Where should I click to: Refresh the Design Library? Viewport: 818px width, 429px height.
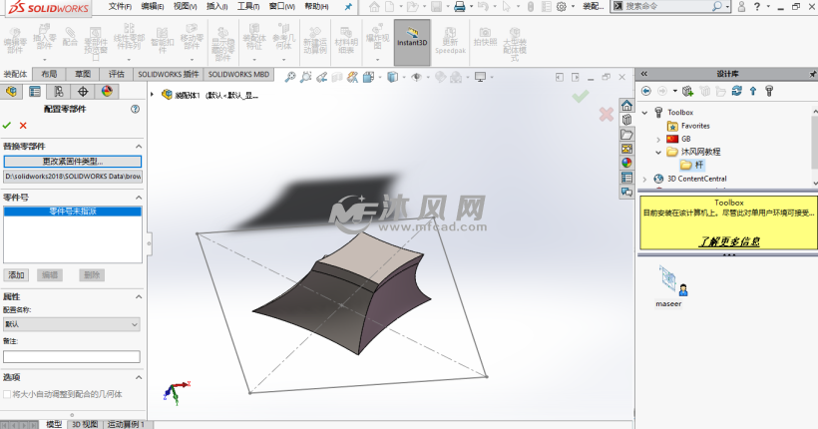pyautogui.click(x=736, y=91)
